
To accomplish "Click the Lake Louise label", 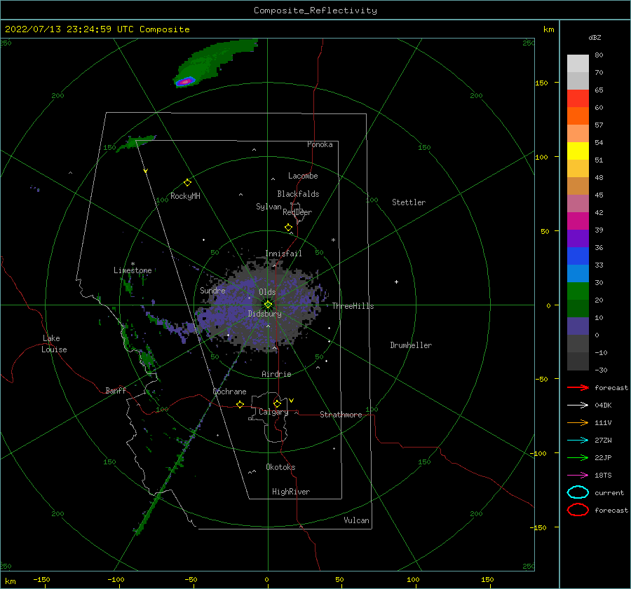I will click(54, 344).
